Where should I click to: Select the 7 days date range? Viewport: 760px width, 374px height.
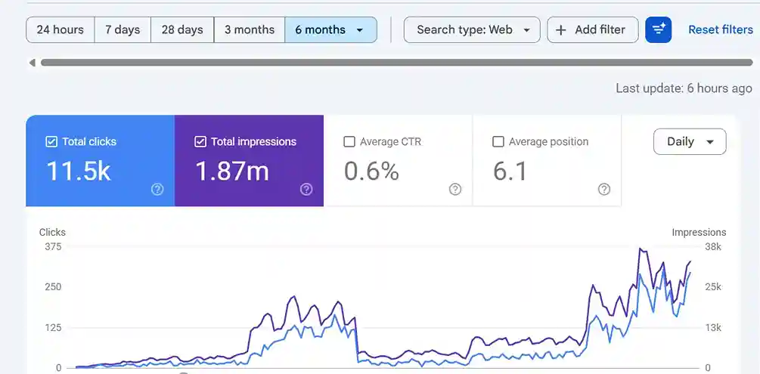pos(123,29)
